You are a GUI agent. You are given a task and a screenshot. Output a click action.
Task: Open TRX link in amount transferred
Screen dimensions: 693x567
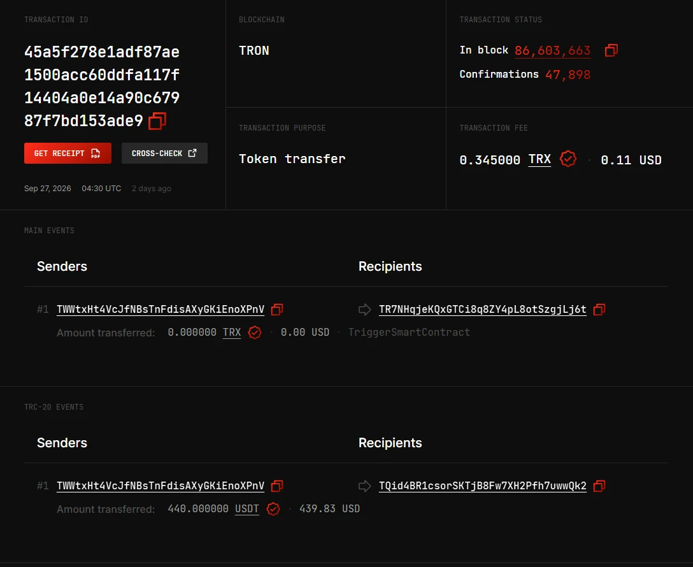click(x=232, y=333)
